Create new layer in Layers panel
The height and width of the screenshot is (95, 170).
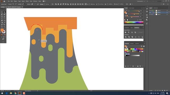click(165, 91)
